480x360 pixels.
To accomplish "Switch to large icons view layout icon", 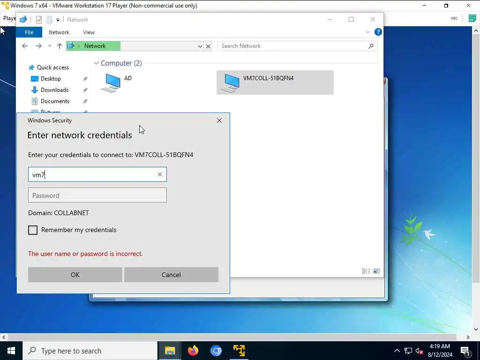I will (x=376, y=271).
